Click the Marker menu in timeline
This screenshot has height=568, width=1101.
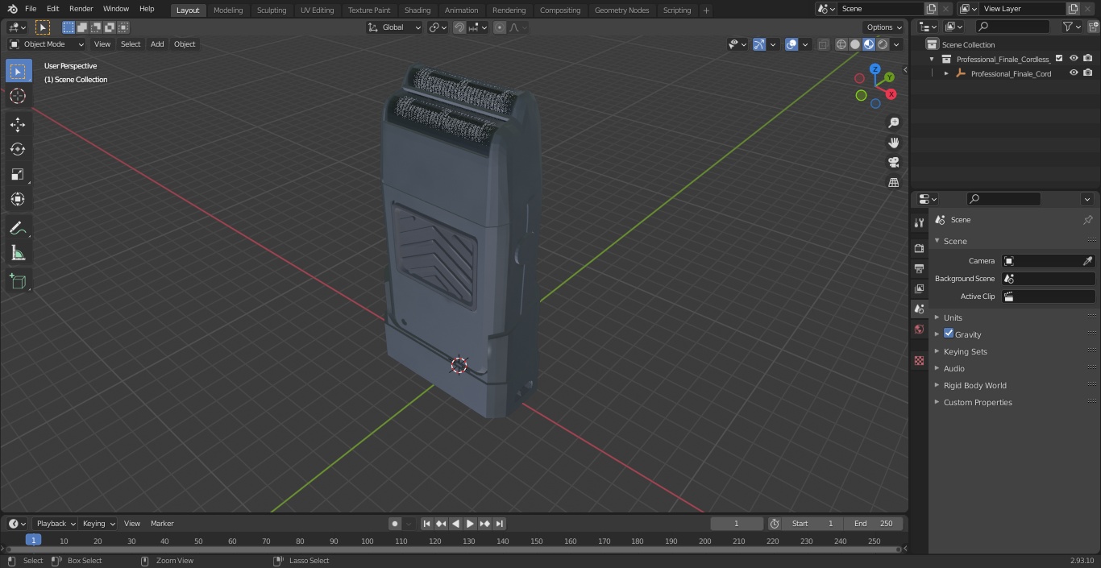click(162, 524)
